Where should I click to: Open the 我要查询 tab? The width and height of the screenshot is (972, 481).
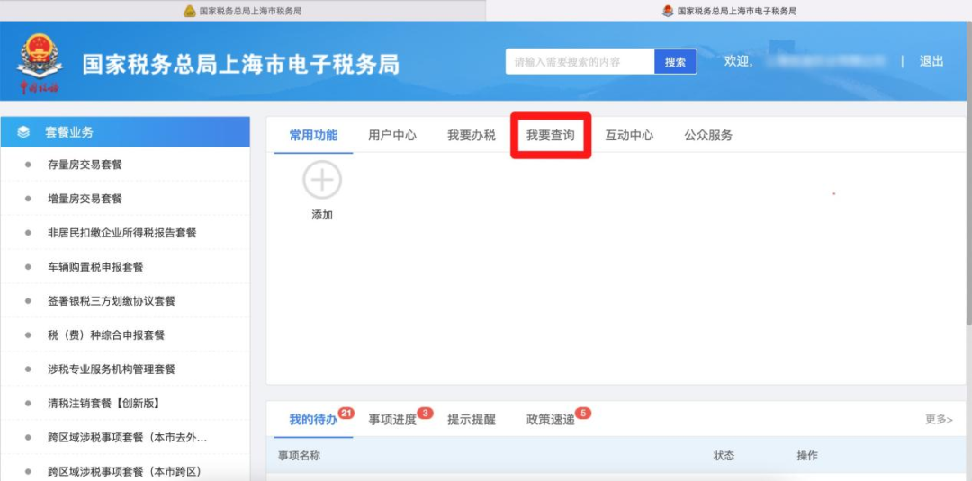tap(550, 136)
